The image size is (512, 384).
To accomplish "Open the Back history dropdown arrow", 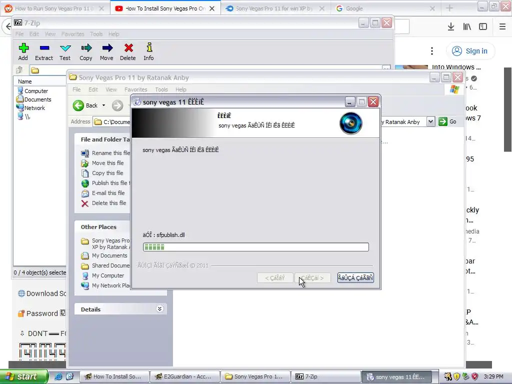I will coord(104,105).
